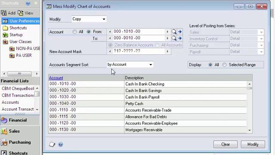This screenshot has width=275, height=155.
Task: Select the From account range radio
Action: tap(89, 32)
